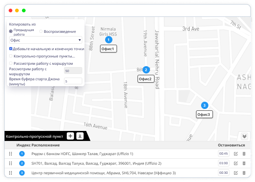Delete the SH701 Валсад checkpoint row
Screen dimensions: 255x182
(244, 163)
